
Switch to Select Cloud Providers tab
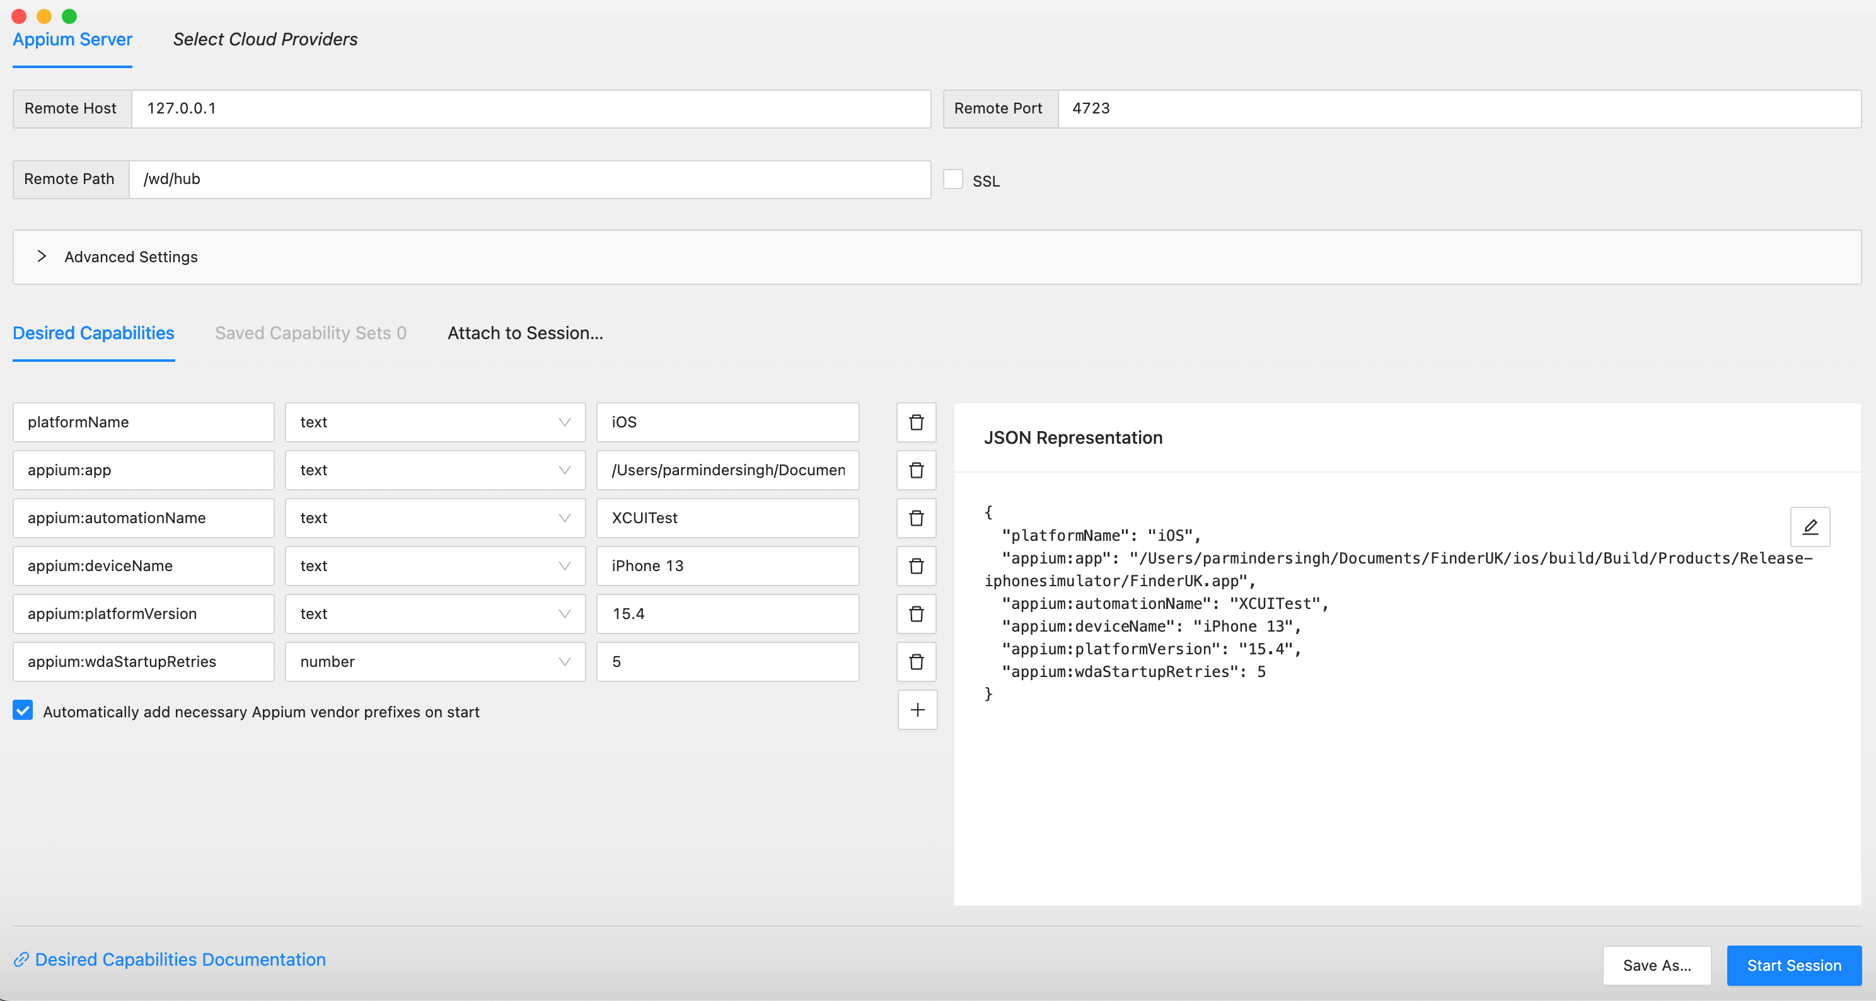[x=265, y=39]
